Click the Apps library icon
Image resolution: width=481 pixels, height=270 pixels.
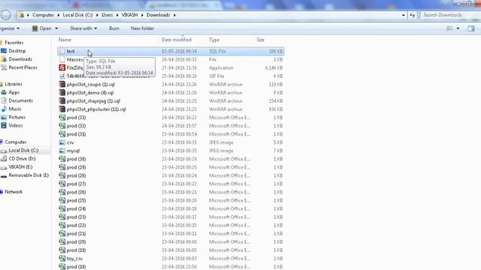tap(4, 92)
